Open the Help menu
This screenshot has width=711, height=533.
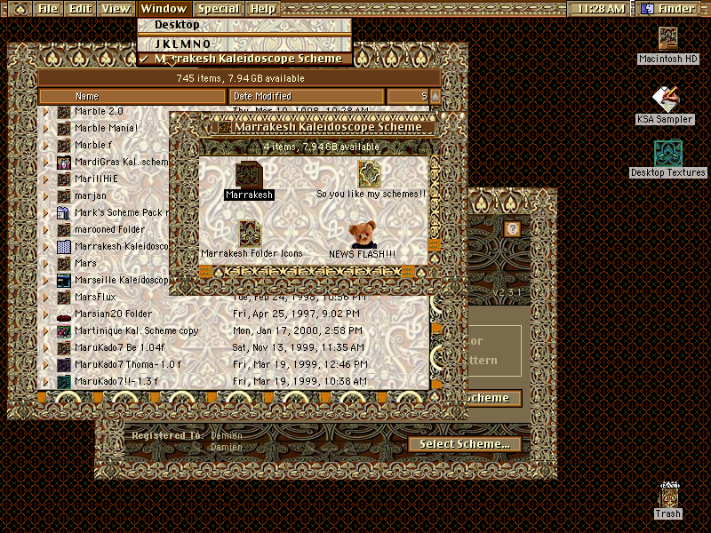tap(263, 9)
